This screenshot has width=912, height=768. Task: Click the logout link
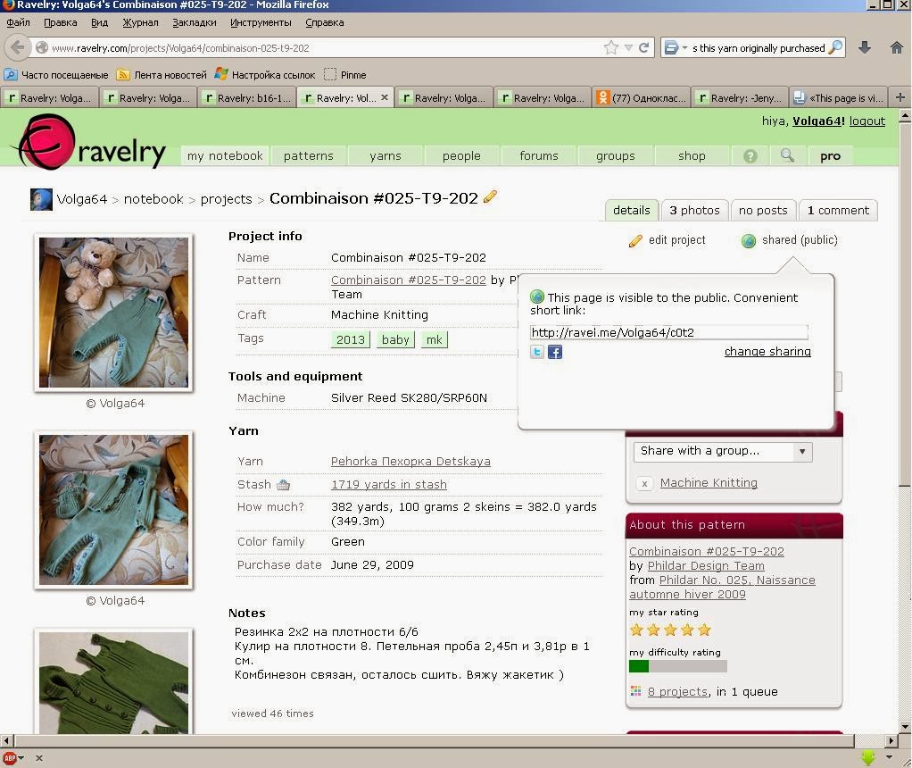[866, 121]
